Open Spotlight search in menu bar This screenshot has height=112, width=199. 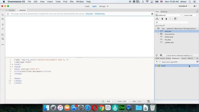pyautogui.click(x=190, y=2)
